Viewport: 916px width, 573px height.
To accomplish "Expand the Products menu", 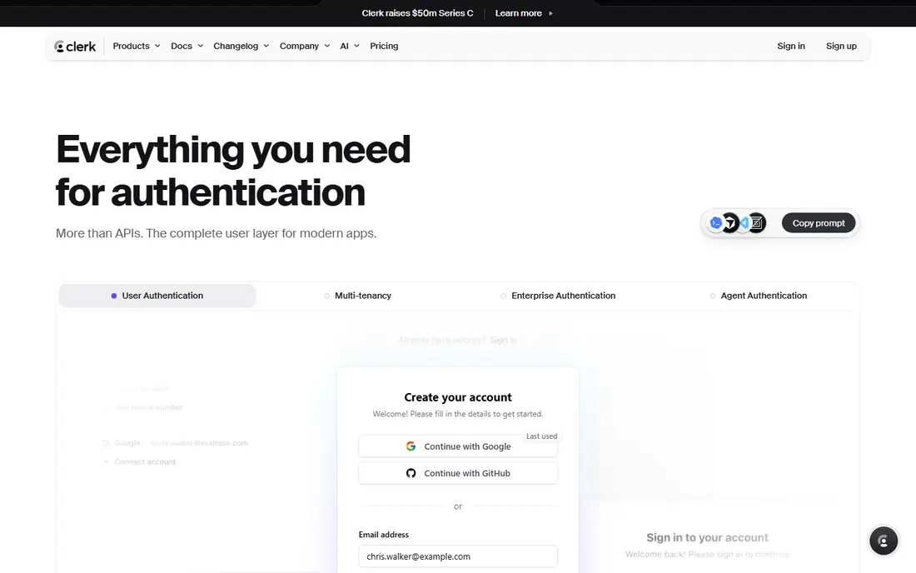I will (x=136, y=46).
